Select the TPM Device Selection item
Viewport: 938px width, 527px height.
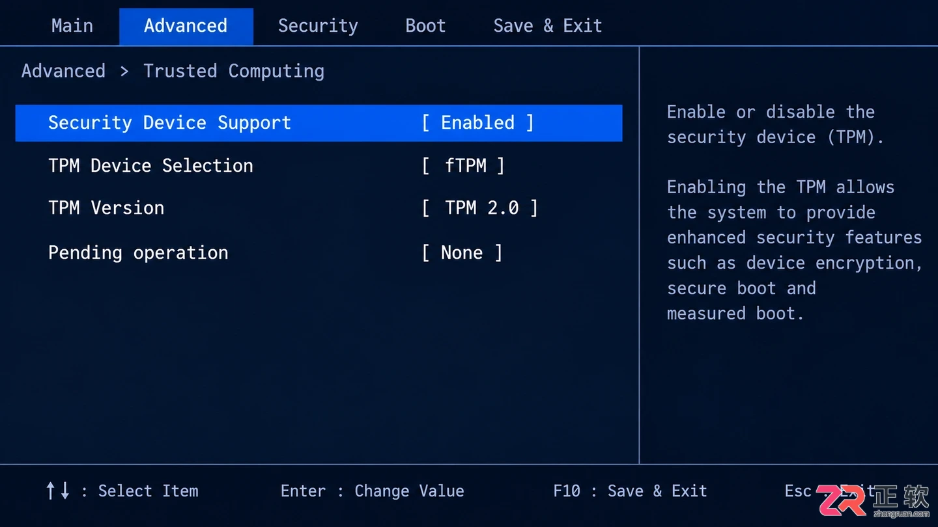tap(150, 166)
